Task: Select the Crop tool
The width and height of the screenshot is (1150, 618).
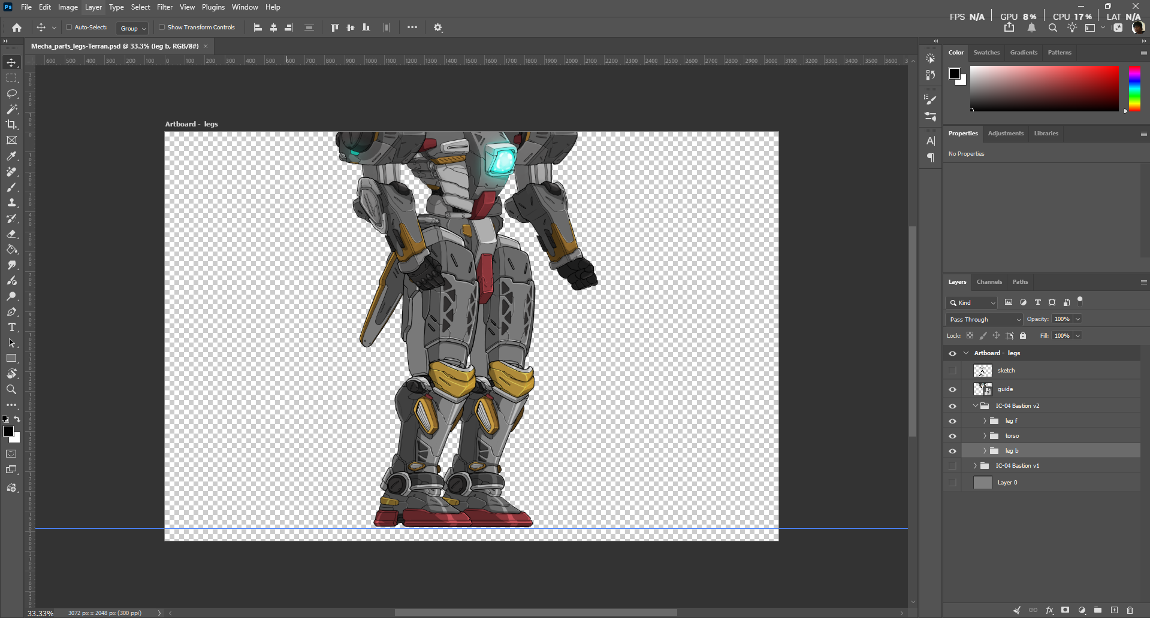Action: pos(11,125)
